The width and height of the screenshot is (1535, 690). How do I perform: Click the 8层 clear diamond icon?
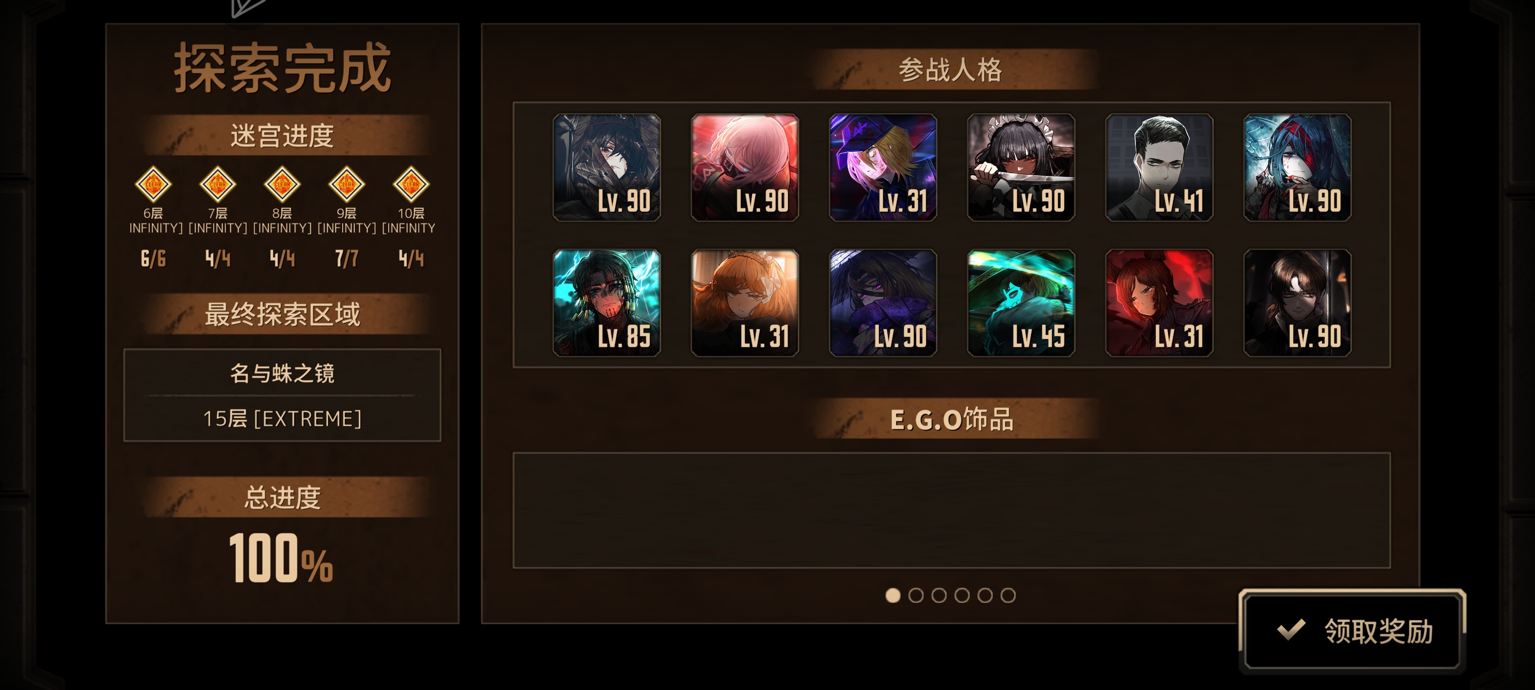pyautogui.click(x=282, y=184)
